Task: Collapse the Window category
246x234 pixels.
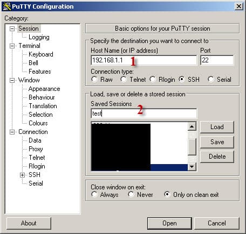Action: (x=12, y=80)
